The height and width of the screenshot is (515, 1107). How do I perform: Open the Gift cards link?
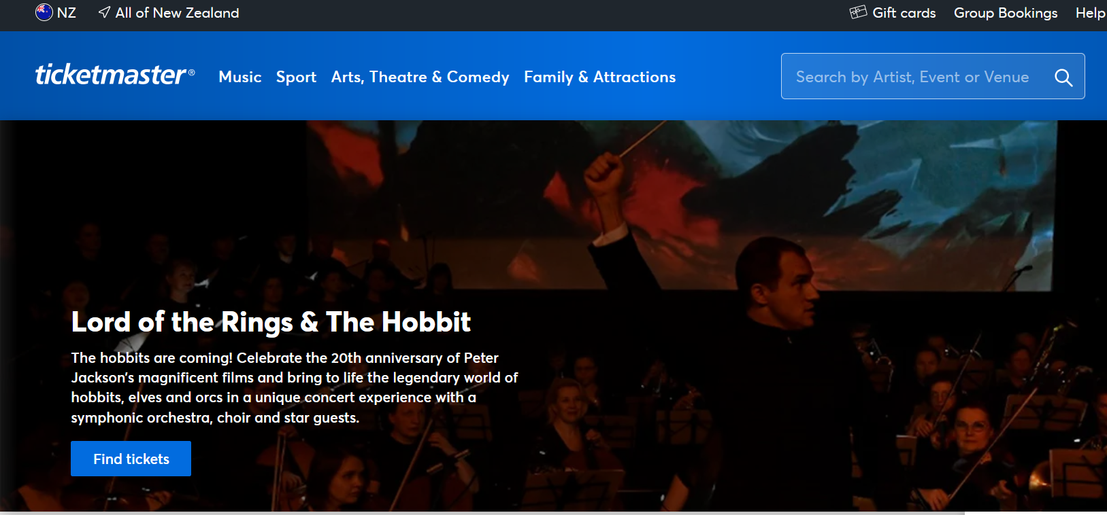pyautogui.click(x=904, y=13)
